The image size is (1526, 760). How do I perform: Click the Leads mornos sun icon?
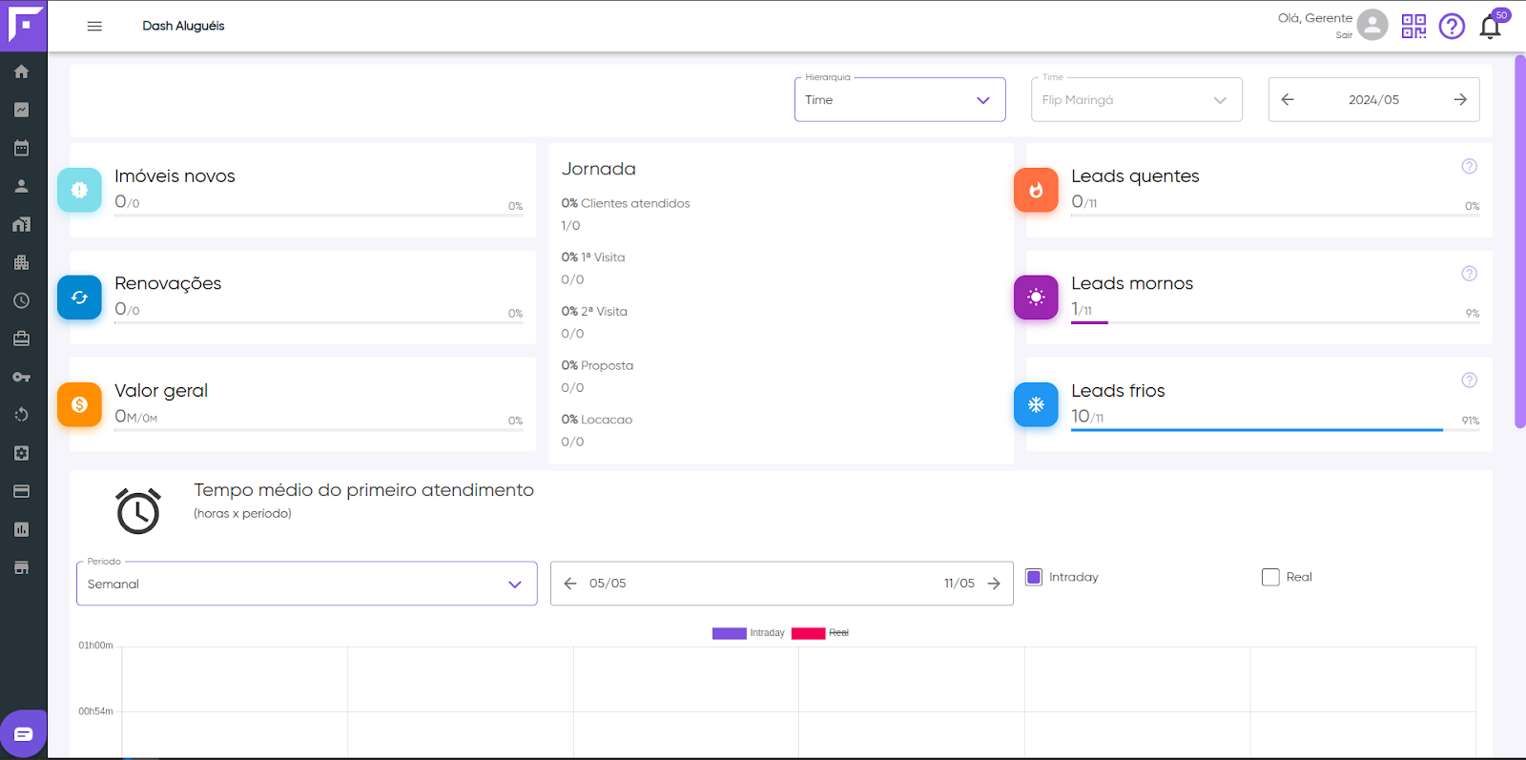pyautogui.click(x=1036, y=298)
